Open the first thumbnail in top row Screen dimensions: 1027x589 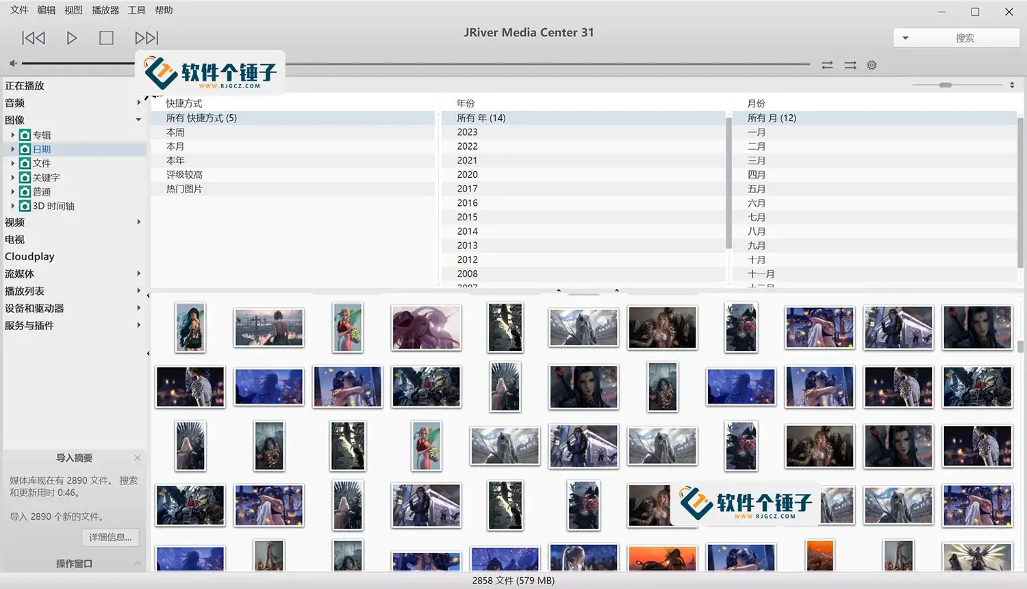point(190,328)
